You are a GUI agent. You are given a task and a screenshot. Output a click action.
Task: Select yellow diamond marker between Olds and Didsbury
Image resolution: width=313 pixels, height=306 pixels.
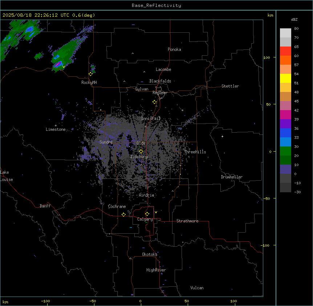(x=141, y=152)
